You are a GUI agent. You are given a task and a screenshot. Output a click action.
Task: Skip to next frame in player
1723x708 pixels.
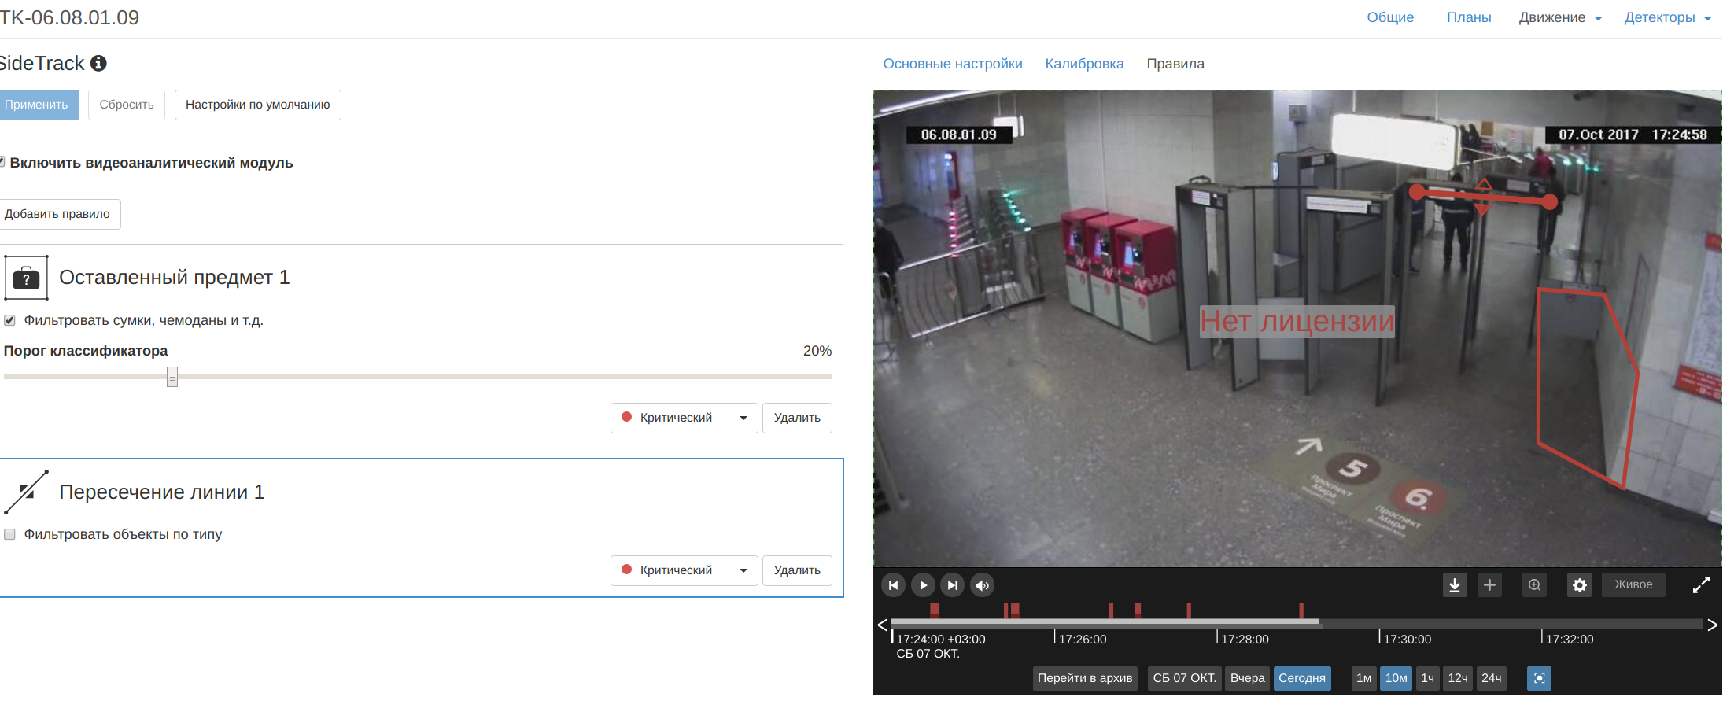pos(953,585)
